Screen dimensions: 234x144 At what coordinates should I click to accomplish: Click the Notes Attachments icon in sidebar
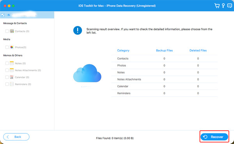pyautogui.click(x=12, y=70)
